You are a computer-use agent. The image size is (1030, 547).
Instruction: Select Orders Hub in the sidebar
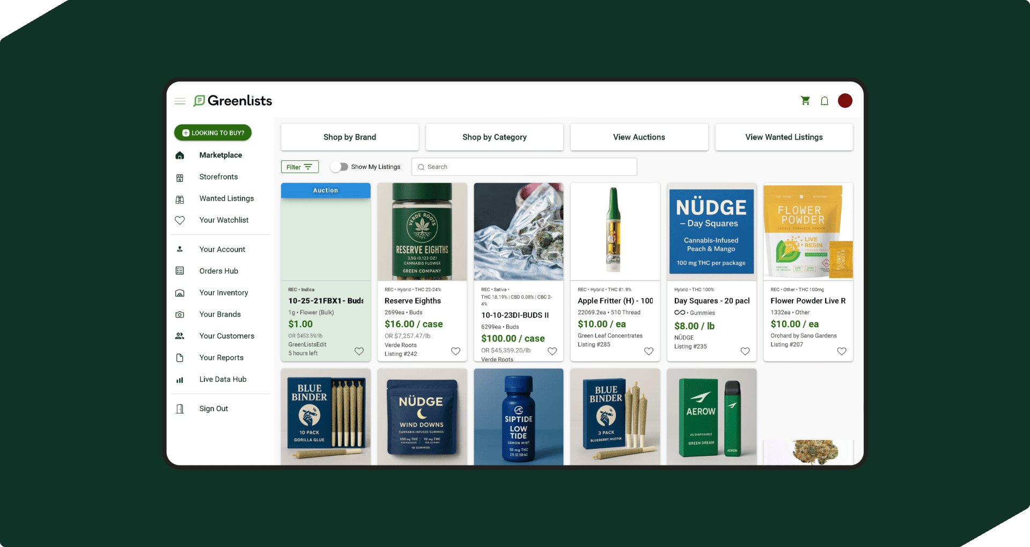[218, 271]
